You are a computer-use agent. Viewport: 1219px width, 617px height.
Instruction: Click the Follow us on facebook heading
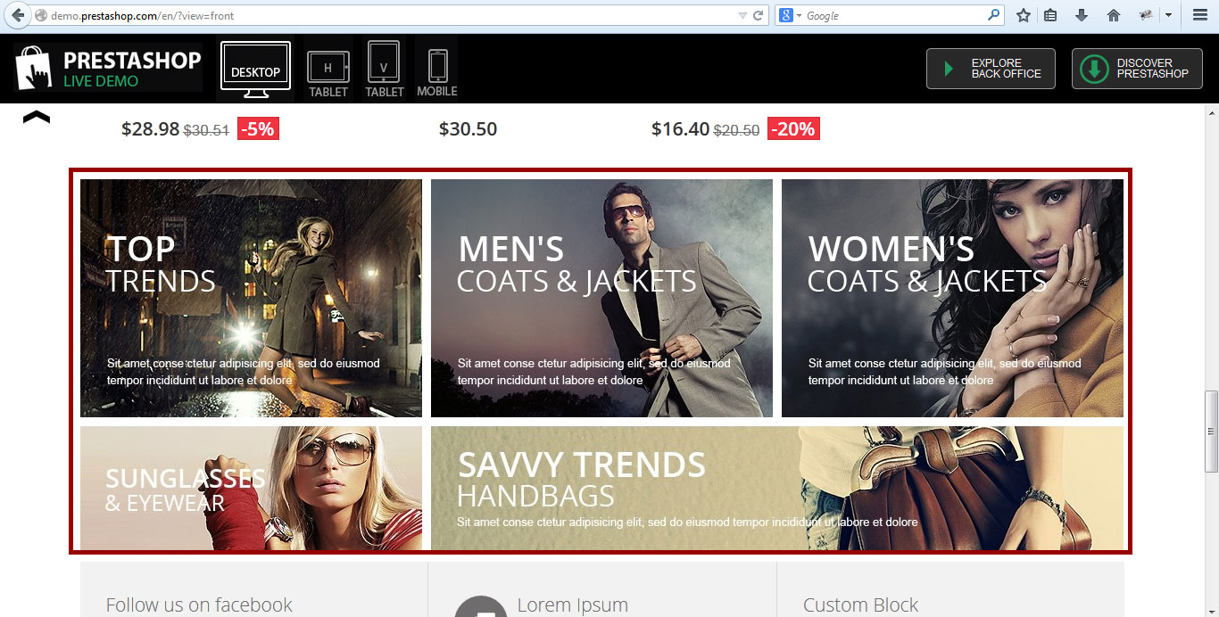click(199, 605)
